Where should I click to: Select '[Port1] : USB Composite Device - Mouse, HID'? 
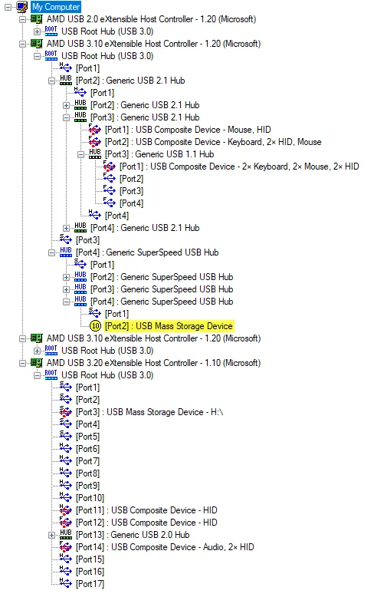[x=188, y=130]
